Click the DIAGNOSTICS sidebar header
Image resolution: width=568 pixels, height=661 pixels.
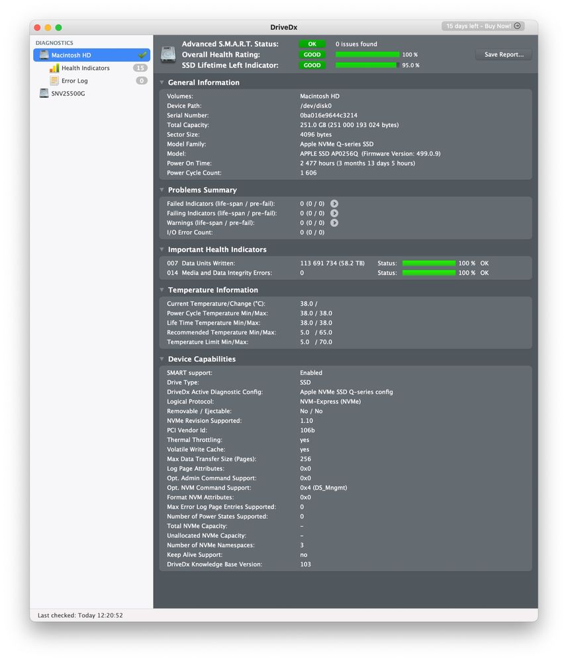(54, 43)
